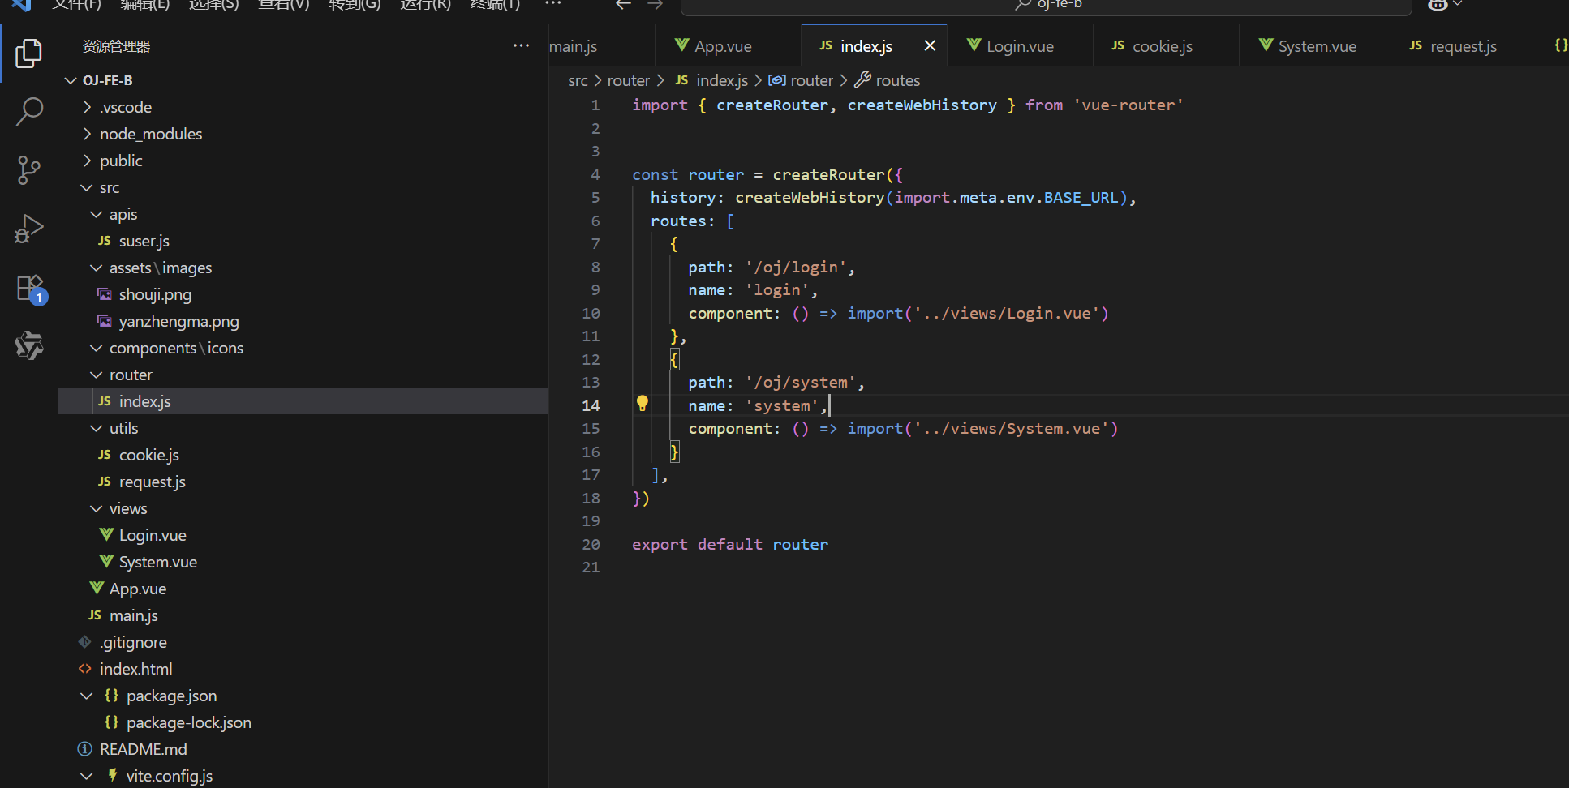Collapse the router folder in explorer
Screen dimensions: 1569x788
click(x=97, y=375)
